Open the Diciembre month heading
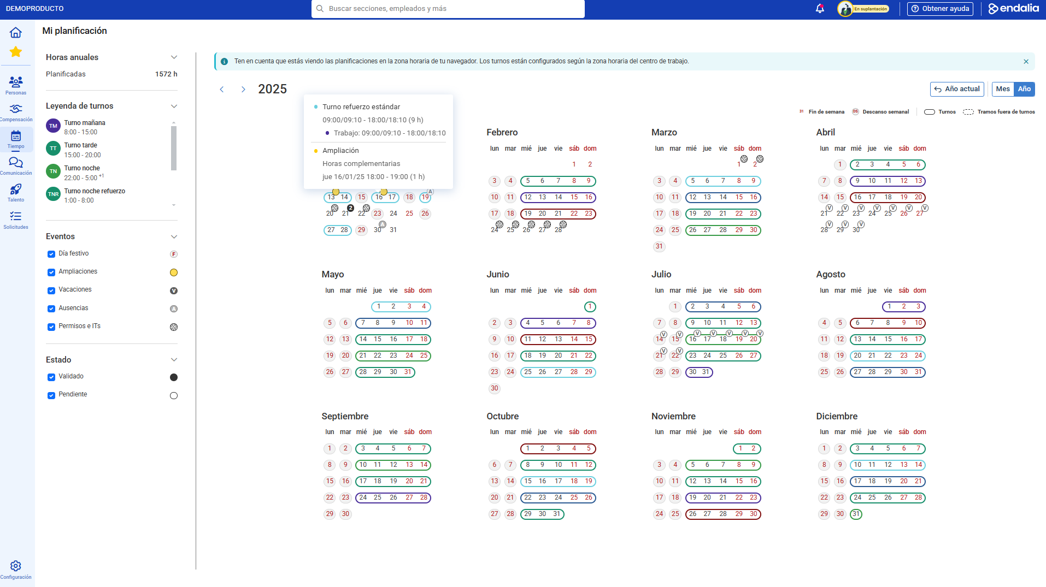 (837, 417)
